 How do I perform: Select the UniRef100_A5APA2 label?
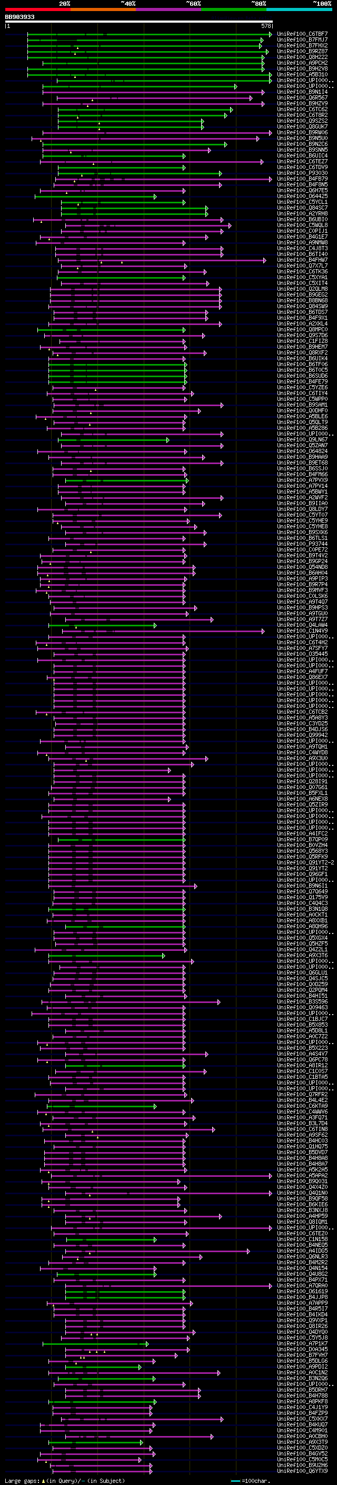tap(302, 1175)
